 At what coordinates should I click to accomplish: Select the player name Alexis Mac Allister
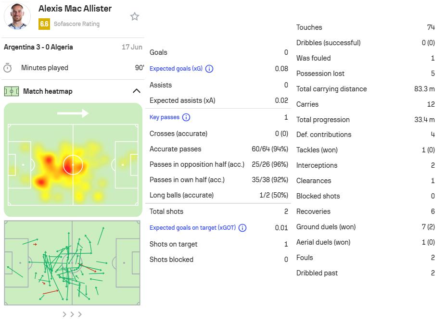(x=75, y=9)
